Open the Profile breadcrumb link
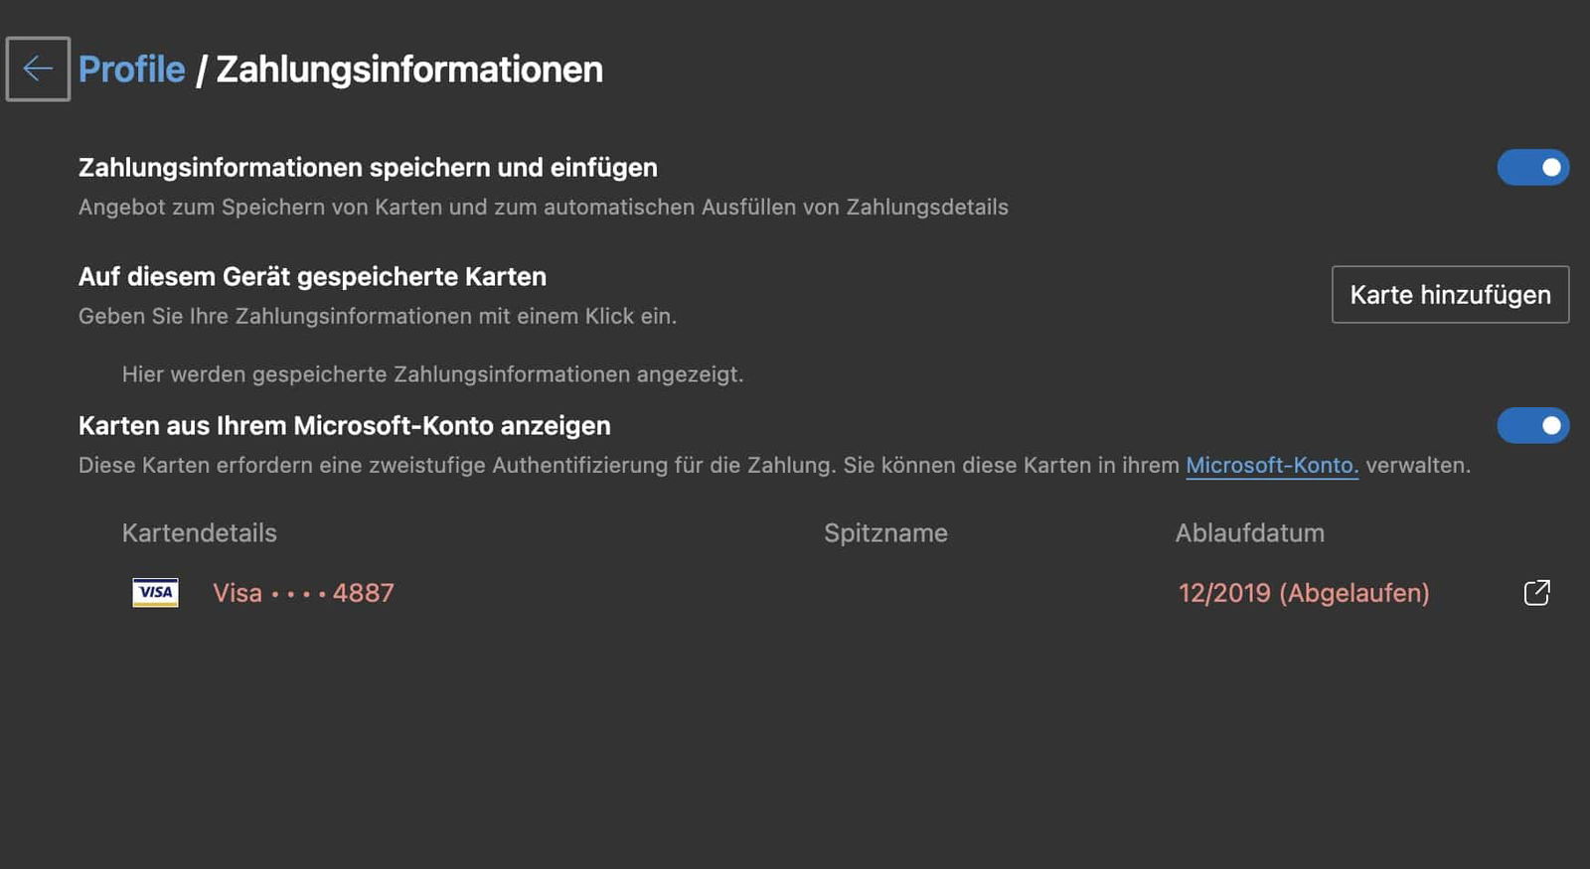The height and width of the screenshot is (869, 1590). 131,70
